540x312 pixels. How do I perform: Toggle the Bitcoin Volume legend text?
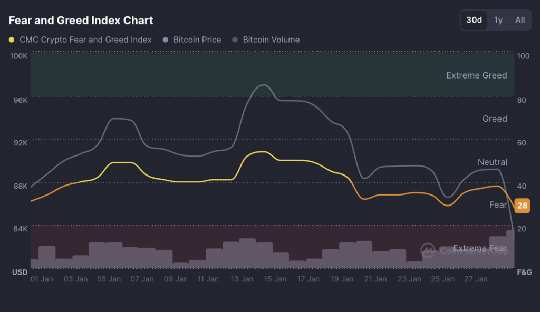[x=271, y=40]
